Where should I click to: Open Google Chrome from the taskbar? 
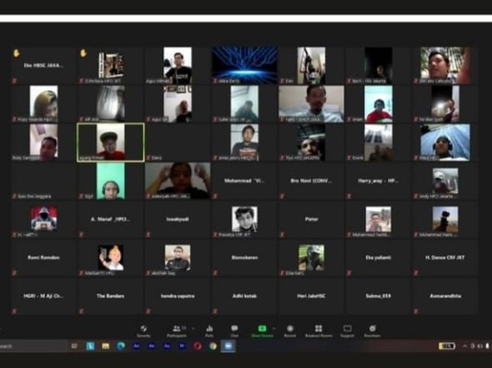(213, 346)
